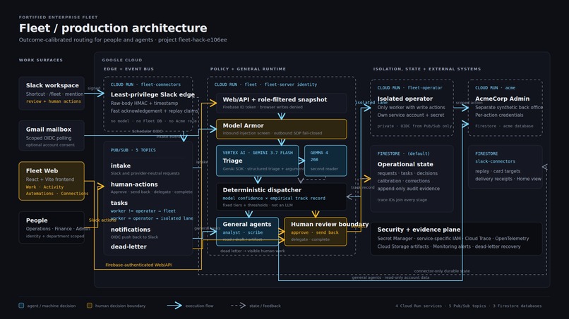Click trace IDs join every stage text
569x319 pixels.
(402, 200)
